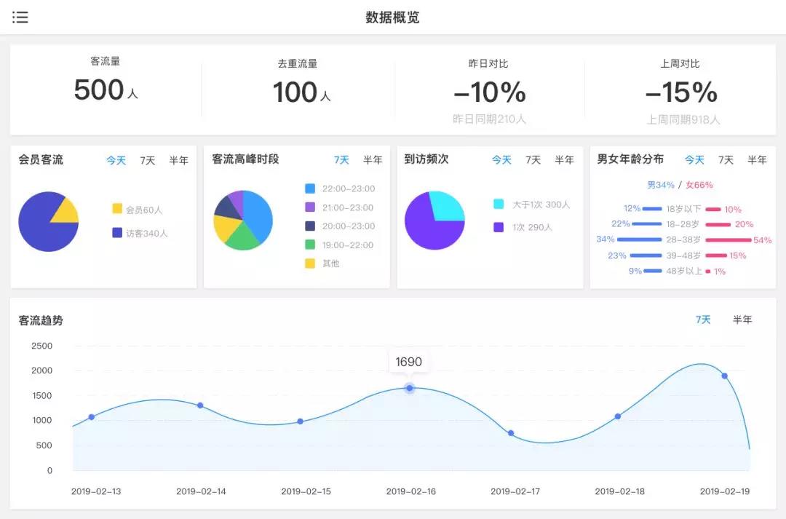Switch 客流趋势 chart to 半年
Screen dimensions: 786x519
pyautogui.click(x=742, y=320)
